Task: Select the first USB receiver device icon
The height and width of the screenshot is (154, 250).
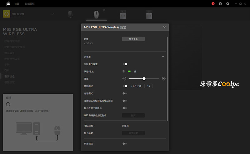Action: point(123,14)
